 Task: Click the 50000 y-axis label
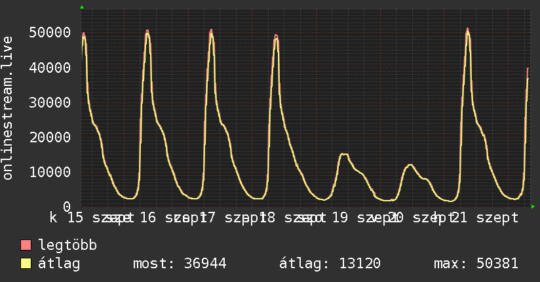(50, 32)
